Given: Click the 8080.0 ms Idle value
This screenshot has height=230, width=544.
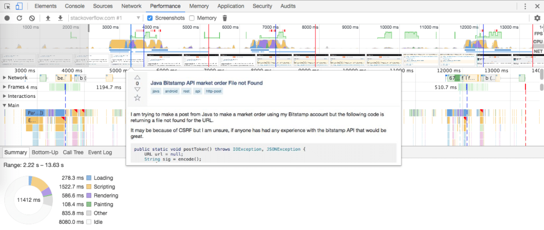Looking at the screenshot, I should tap(71, 222).
